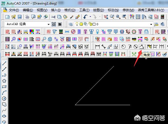Toggle layer 0 lock padlock icon

(x=90, y=24)
